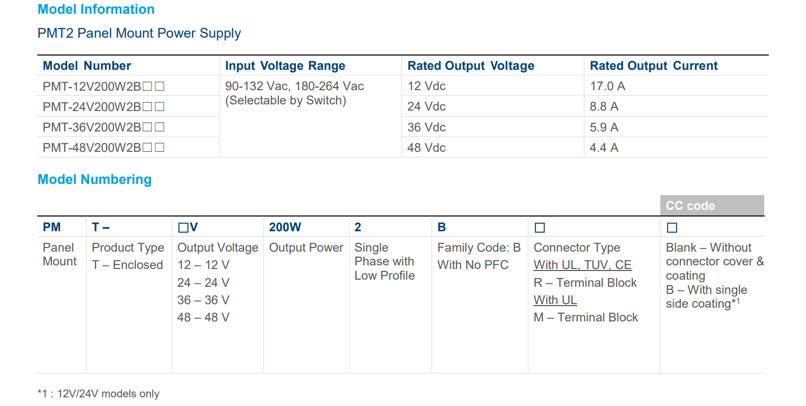Click the empty square above Connector Type

(540, 228)
